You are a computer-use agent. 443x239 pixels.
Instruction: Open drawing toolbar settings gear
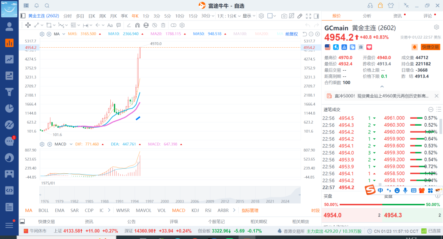pyautogui.click(x=182, y=25)
